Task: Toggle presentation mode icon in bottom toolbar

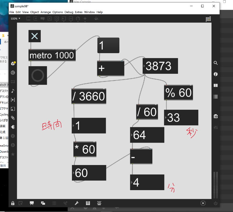Action: click(x=32, y=203)
